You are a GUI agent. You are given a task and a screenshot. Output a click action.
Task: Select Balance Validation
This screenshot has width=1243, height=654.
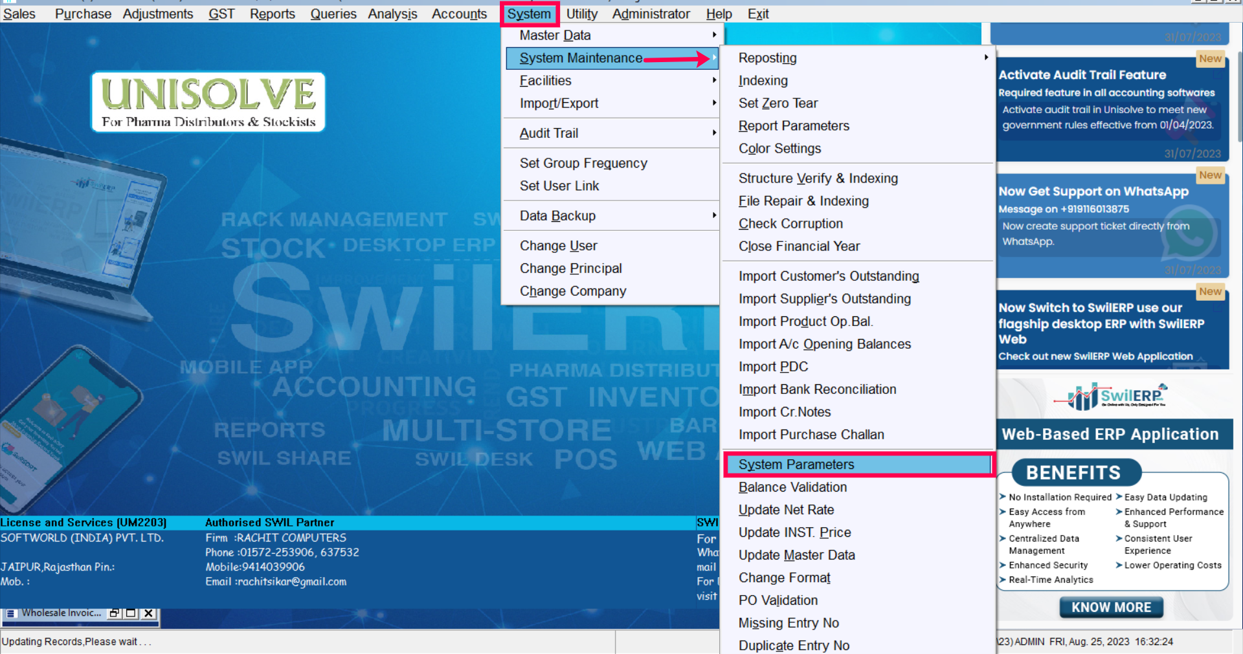pos(858,487)
